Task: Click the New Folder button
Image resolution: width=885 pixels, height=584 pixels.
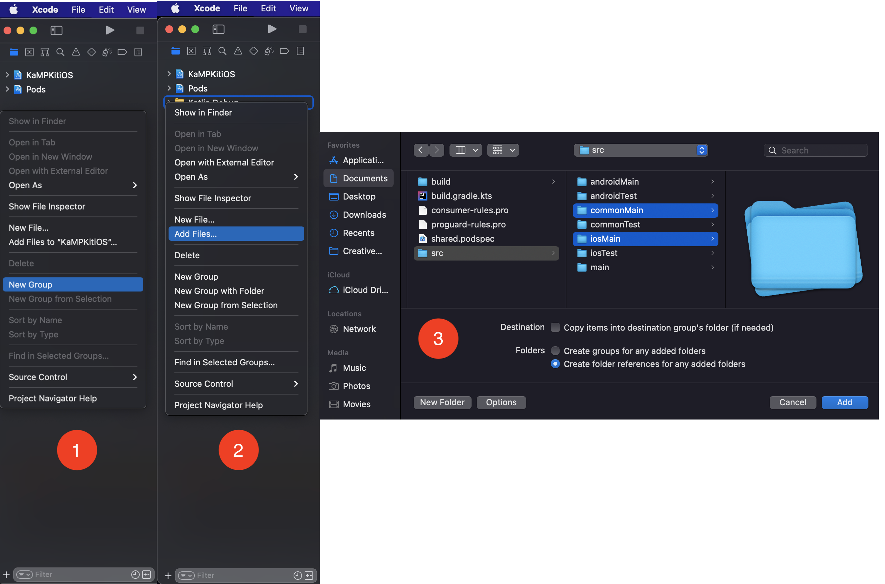Action: point(442,402)
